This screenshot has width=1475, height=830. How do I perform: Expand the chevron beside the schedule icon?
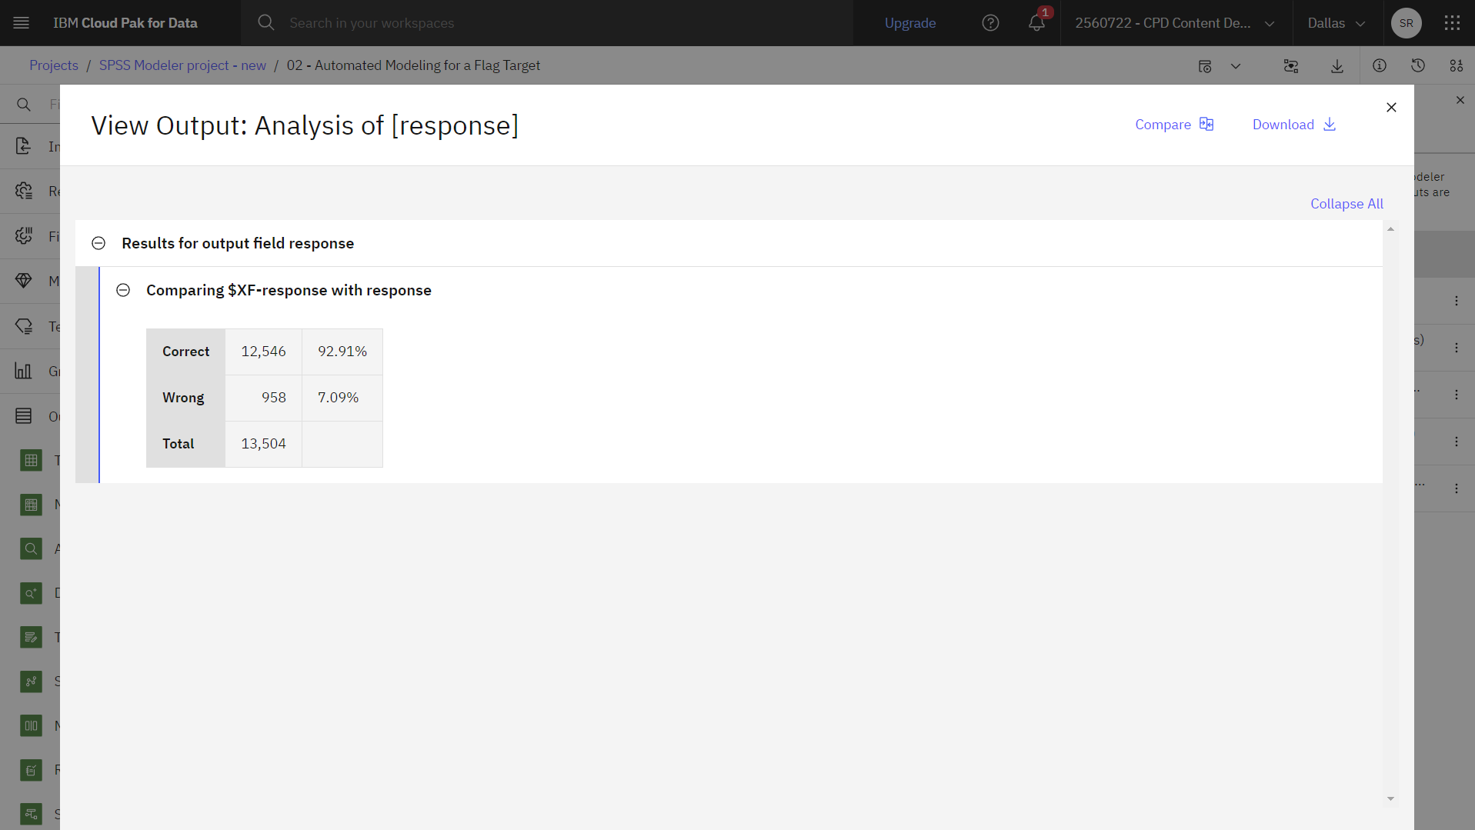point(1236,66)
